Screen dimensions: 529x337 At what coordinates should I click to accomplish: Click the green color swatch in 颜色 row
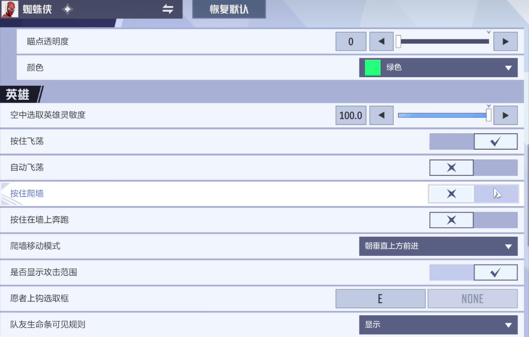tap(372, 68)
